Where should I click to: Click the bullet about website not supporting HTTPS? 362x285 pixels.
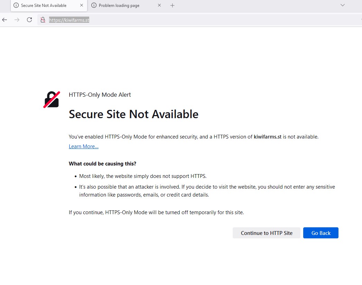pyautogui.click(x=143, y=176)
